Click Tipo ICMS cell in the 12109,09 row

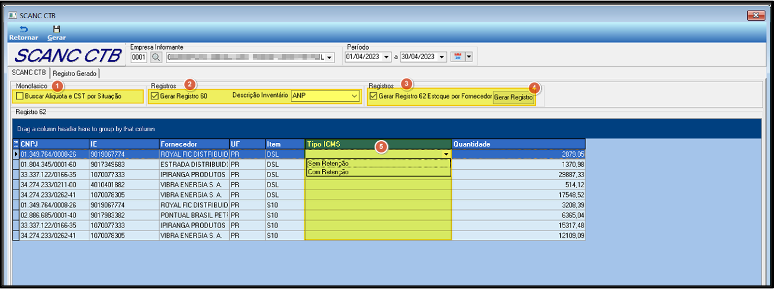tap(378, 235)
